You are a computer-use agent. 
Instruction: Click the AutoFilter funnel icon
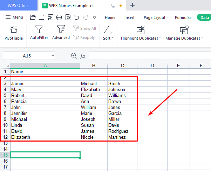39,29
